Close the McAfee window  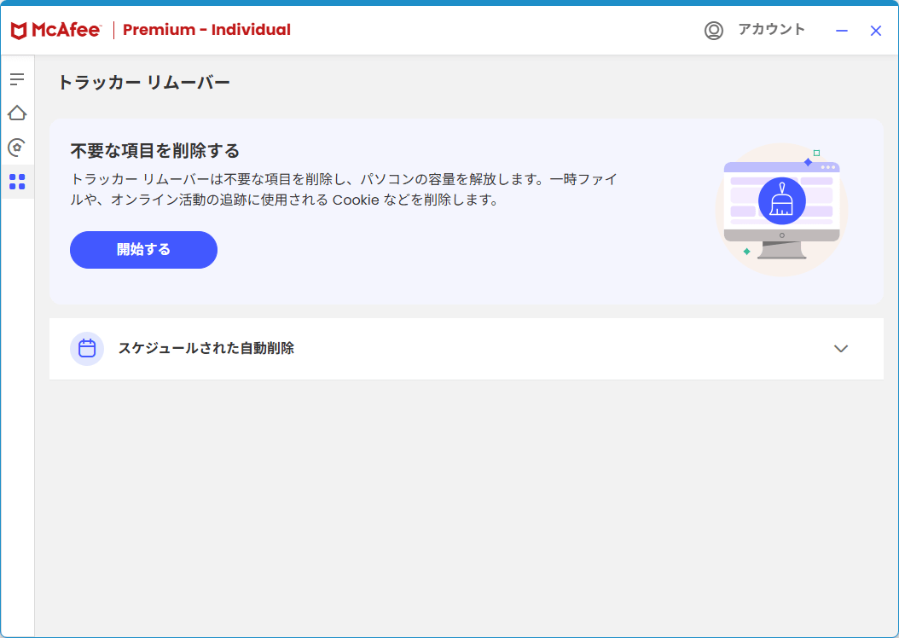coord(875,31)
